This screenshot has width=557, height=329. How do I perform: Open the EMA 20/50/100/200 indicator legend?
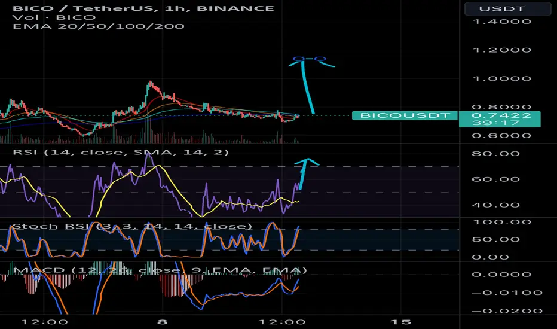tap(99, 26)
